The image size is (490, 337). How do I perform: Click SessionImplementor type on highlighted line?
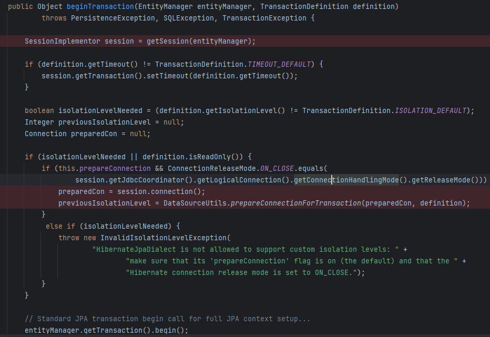(x=63, y=41)
